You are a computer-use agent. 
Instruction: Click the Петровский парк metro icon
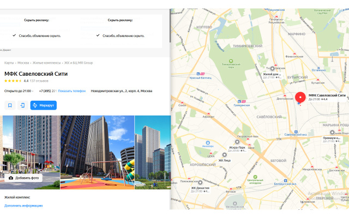[x=248, y=139]
